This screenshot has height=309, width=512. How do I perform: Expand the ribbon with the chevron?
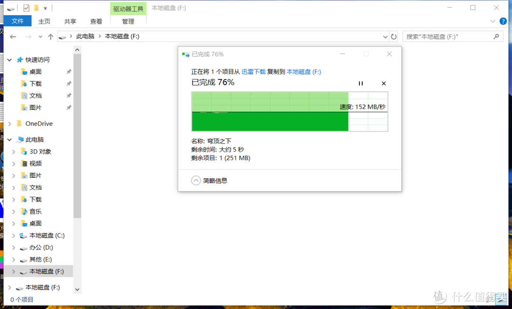tap(493, 21)
